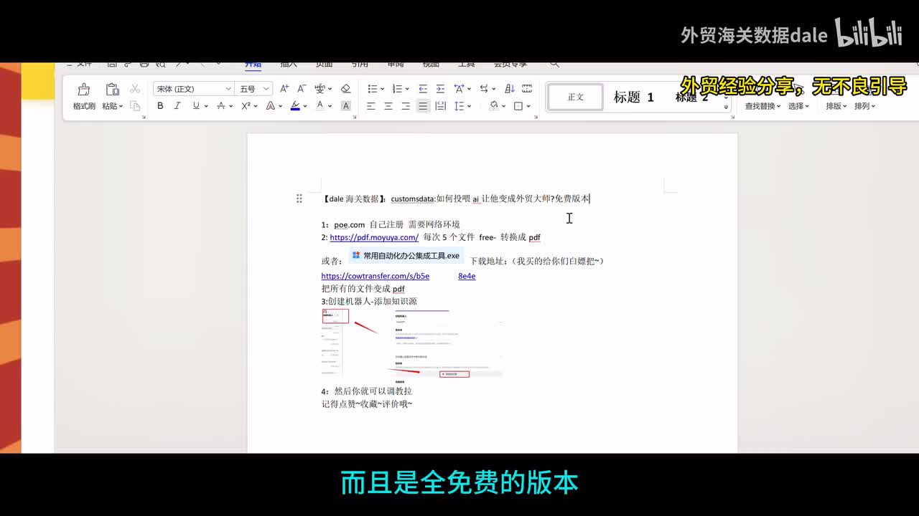Image resolution: width=919 pixels, height=516 pixels.
Task: Open the pdf.moyuya.com hyperlink
Action: point(374,237)
